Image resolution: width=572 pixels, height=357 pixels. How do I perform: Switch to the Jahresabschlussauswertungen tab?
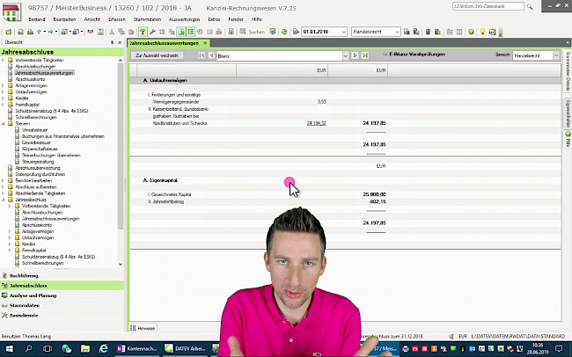(x=165, y=42)
